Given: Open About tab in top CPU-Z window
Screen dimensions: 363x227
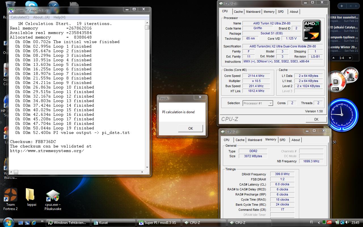Looking at the screenshot, I should coord(294,12).
